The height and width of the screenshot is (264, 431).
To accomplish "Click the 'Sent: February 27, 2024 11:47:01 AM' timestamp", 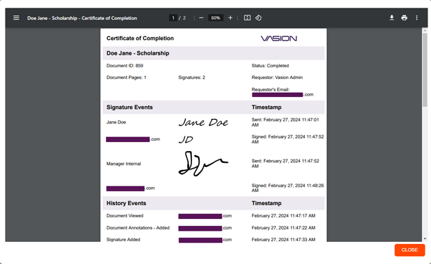I will (x=285, y=123).
